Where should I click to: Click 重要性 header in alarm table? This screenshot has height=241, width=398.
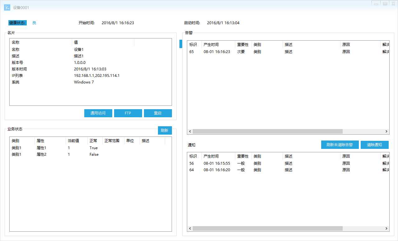point(243,45)
